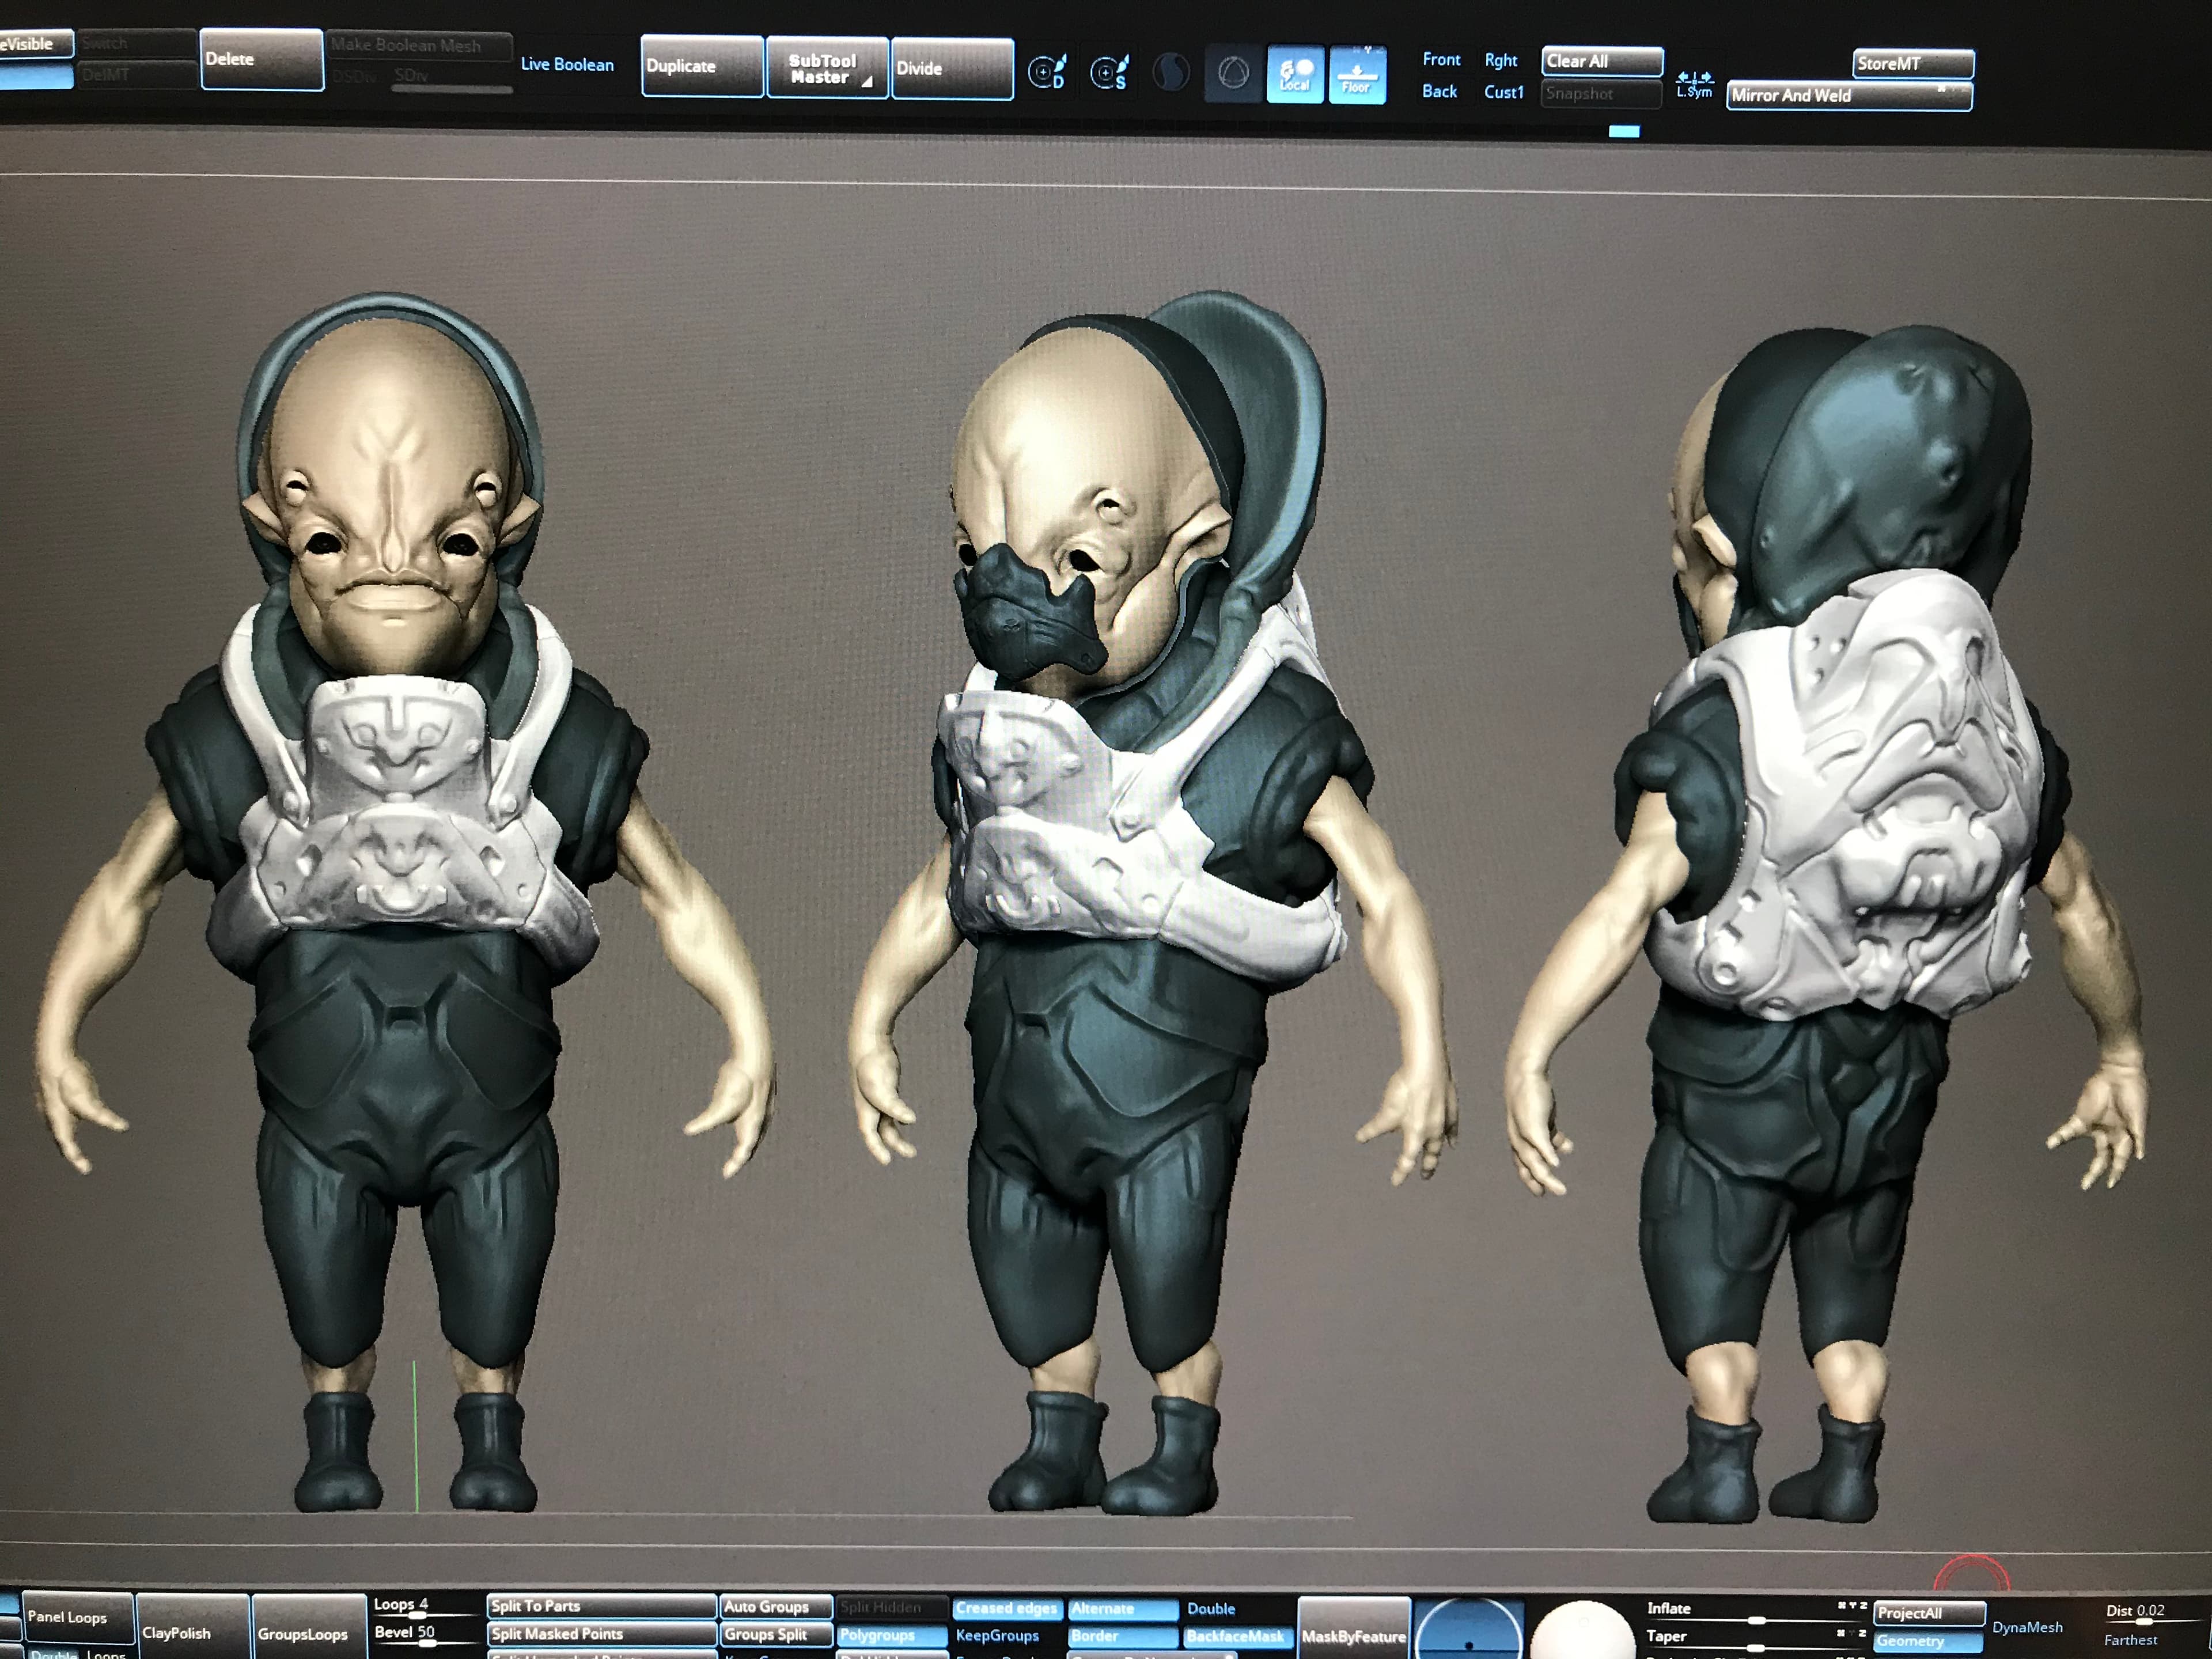Screen dimensions: 2212x1659
Task: Open the Geometry palette section
Action: 1927,1641
